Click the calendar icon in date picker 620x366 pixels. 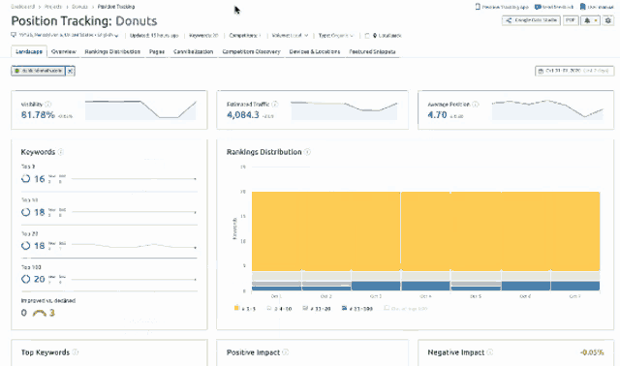[x=541, y=71]
